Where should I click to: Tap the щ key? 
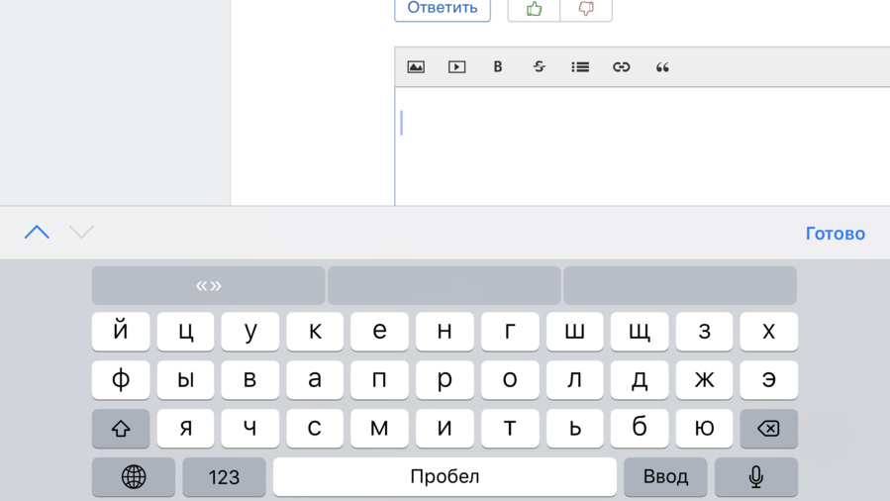pyautogui.click(x=640, y=332)
